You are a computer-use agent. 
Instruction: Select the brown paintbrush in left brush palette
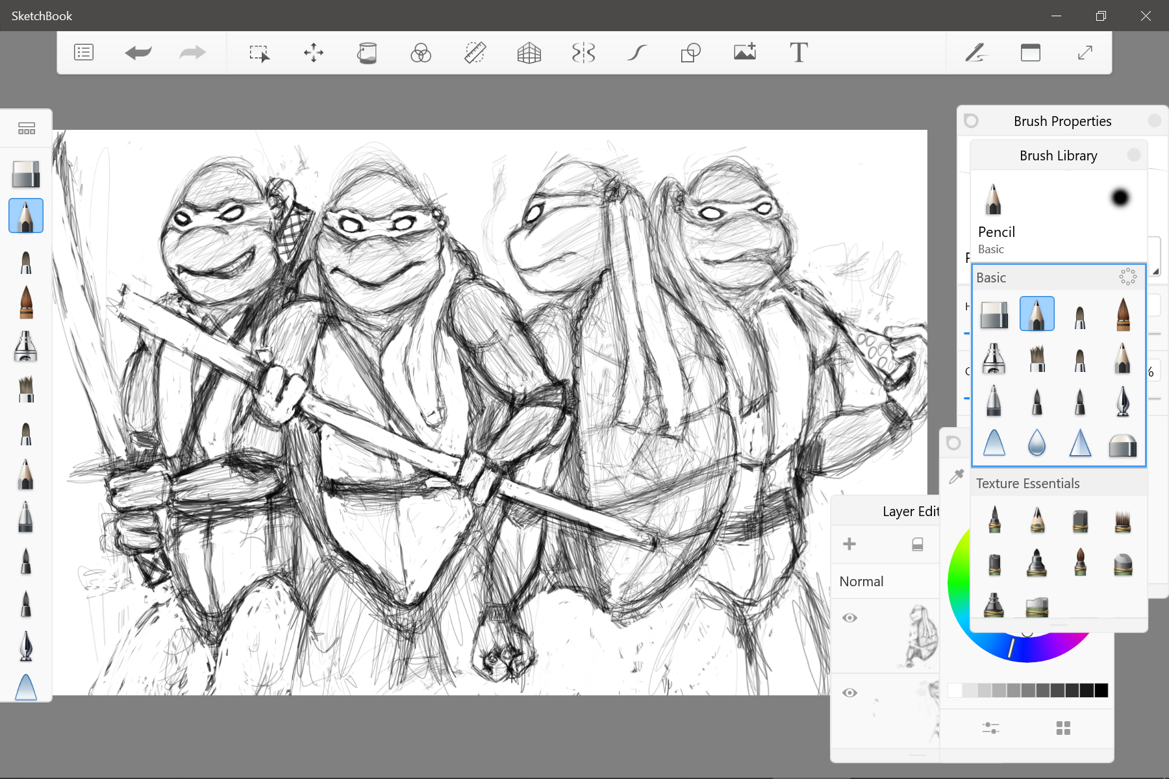coord(26,303)
